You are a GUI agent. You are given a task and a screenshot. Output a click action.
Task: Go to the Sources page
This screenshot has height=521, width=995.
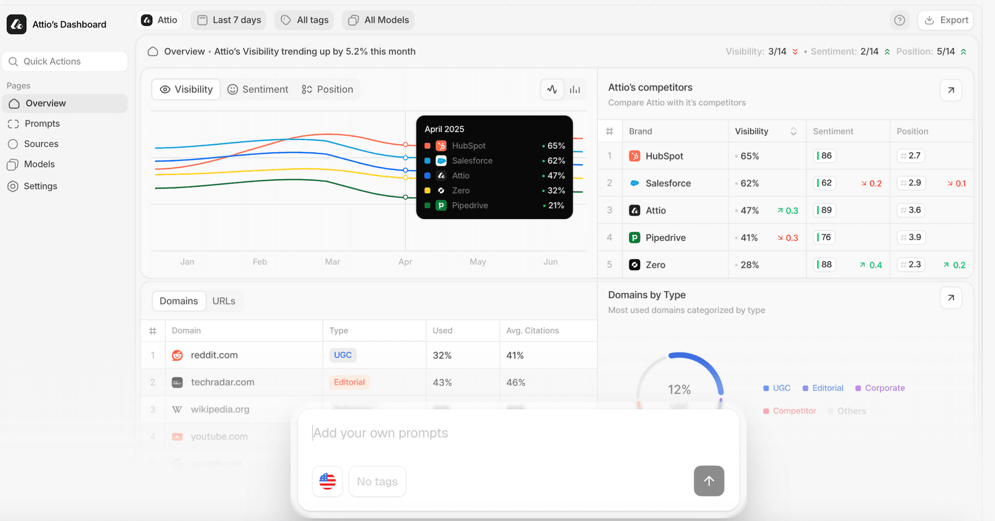pyautogui.click(x=65, y=144)
